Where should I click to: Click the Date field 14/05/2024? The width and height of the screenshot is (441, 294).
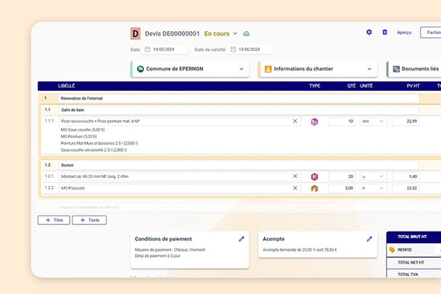(x=165, y=49)
